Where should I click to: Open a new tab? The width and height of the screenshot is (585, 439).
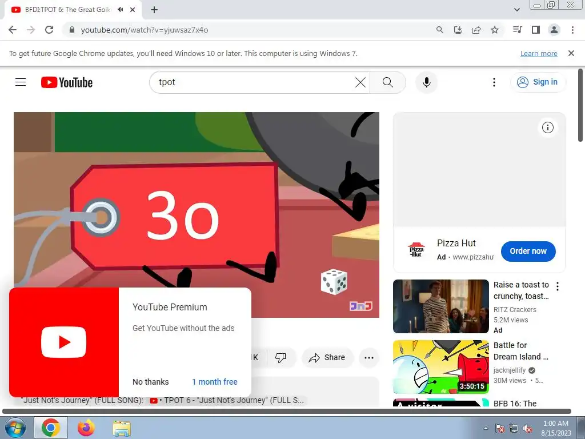(x=154, y=10)
